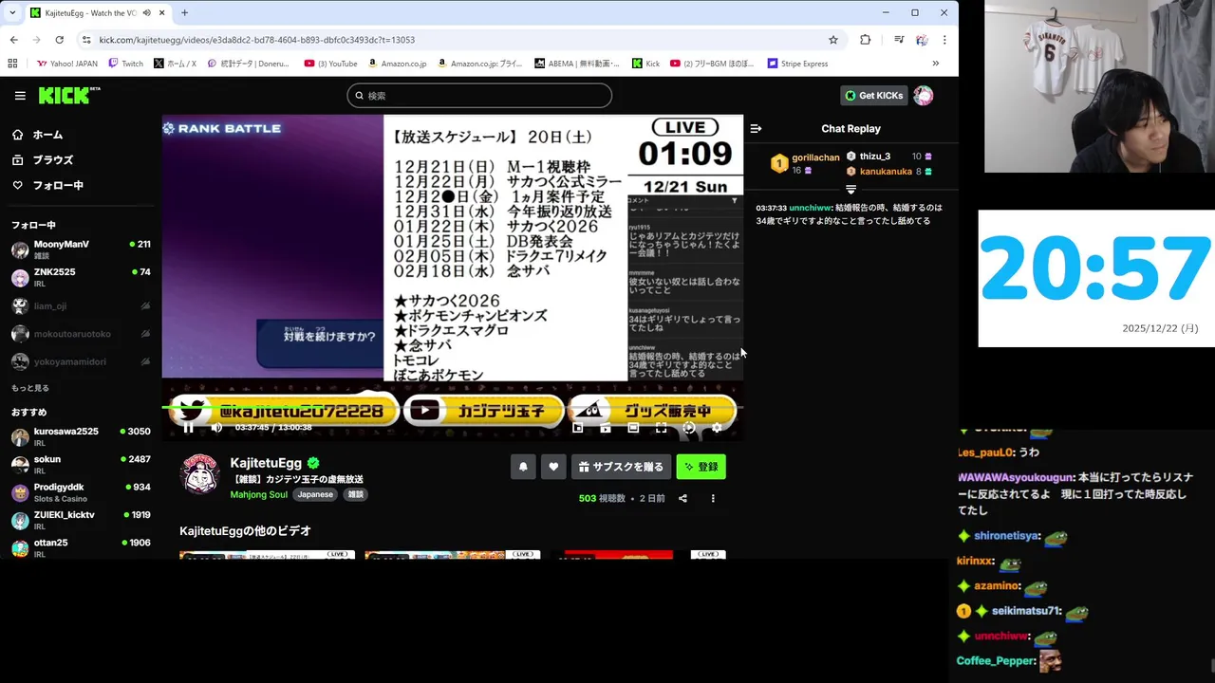Open liam_oji offline channel
The image size is (1215, 683).
(81, 306)
